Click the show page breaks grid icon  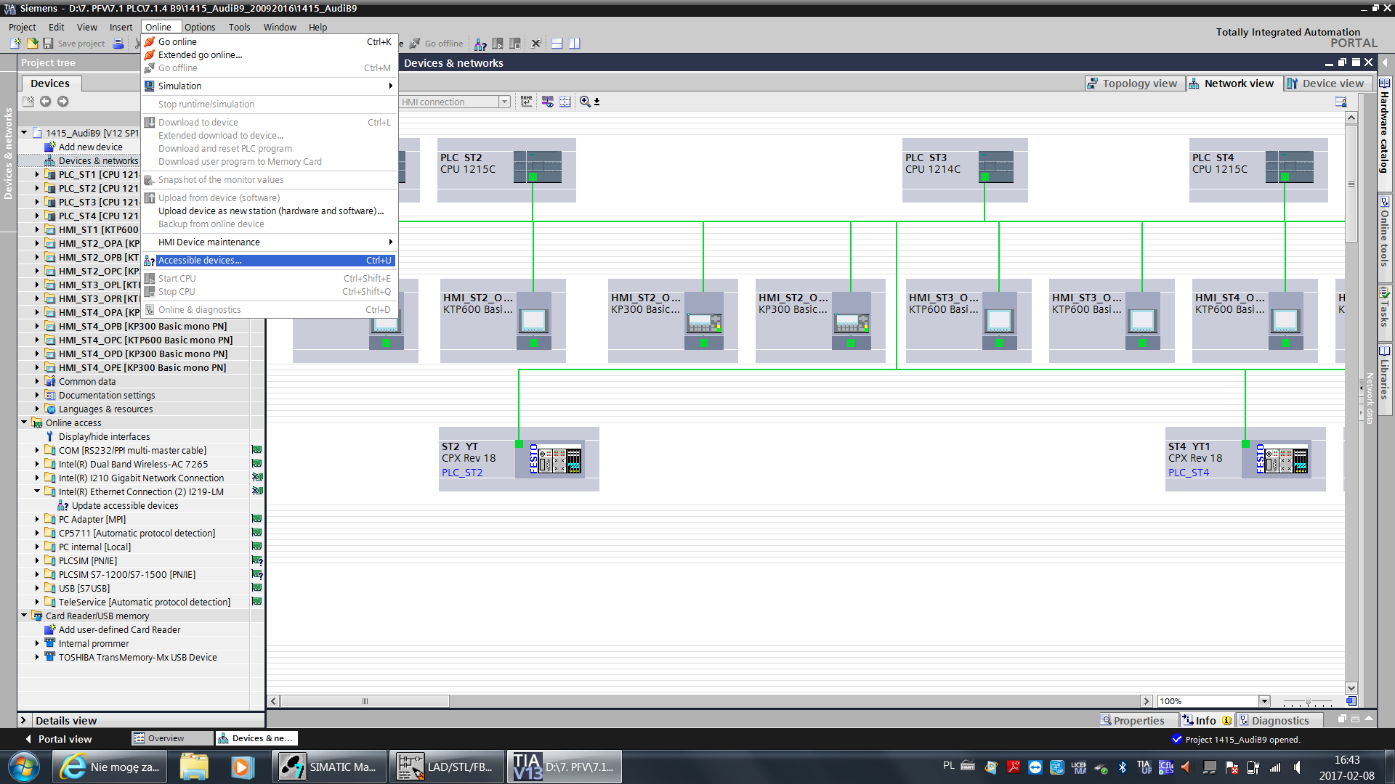565,102
